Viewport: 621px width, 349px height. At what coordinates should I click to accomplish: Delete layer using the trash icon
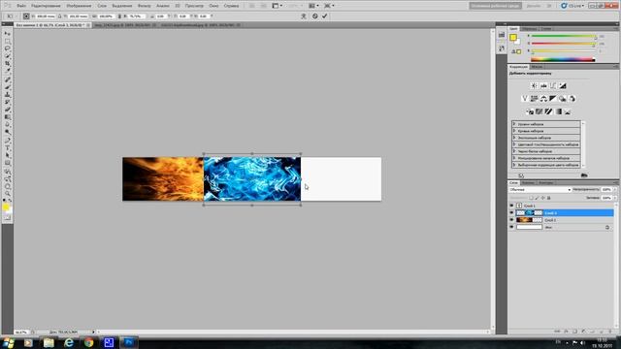611,332
